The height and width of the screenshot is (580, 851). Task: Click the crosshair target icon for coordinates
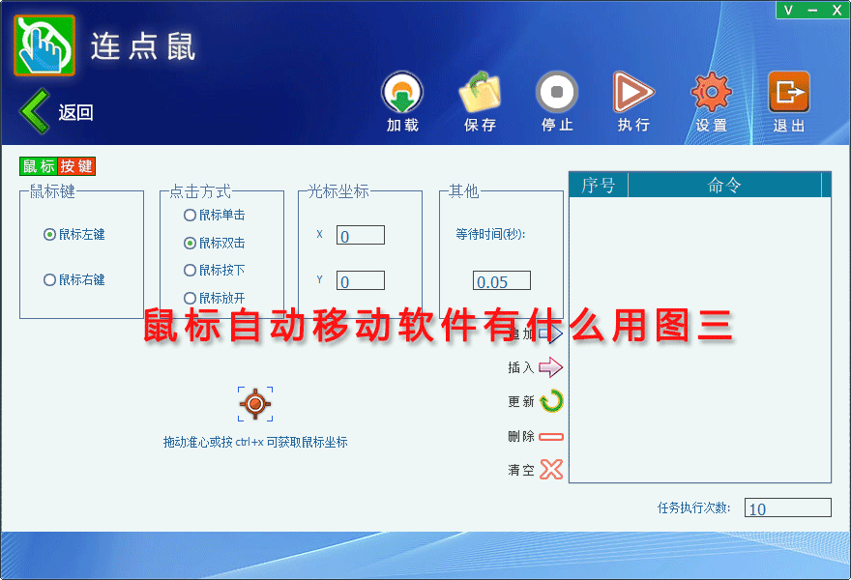click(255, 404)
